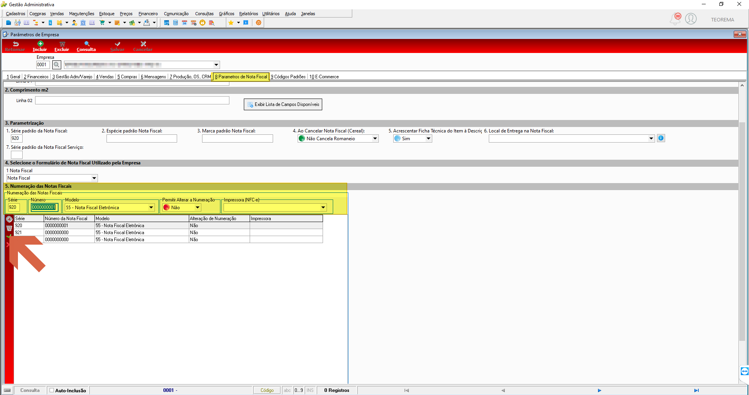Click the yellow star favorites toolbar icon

pos(231,23)
